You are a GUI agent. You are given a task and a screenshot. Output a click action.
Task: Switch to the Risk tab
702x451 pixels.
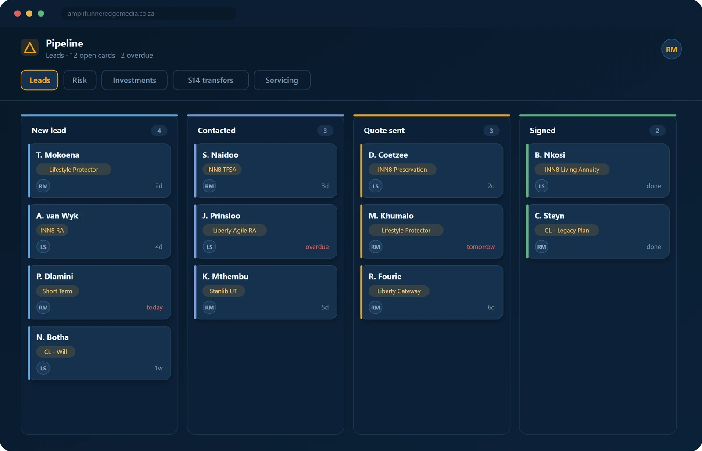click(79, 80)
